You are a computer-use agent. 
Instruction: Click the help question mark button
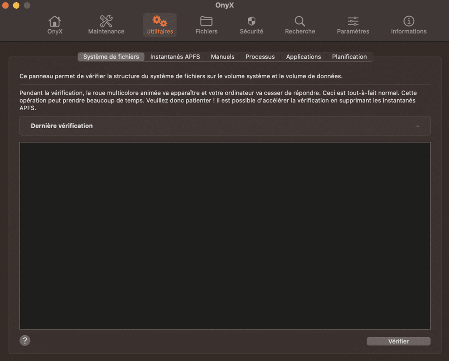coord(25,340)
